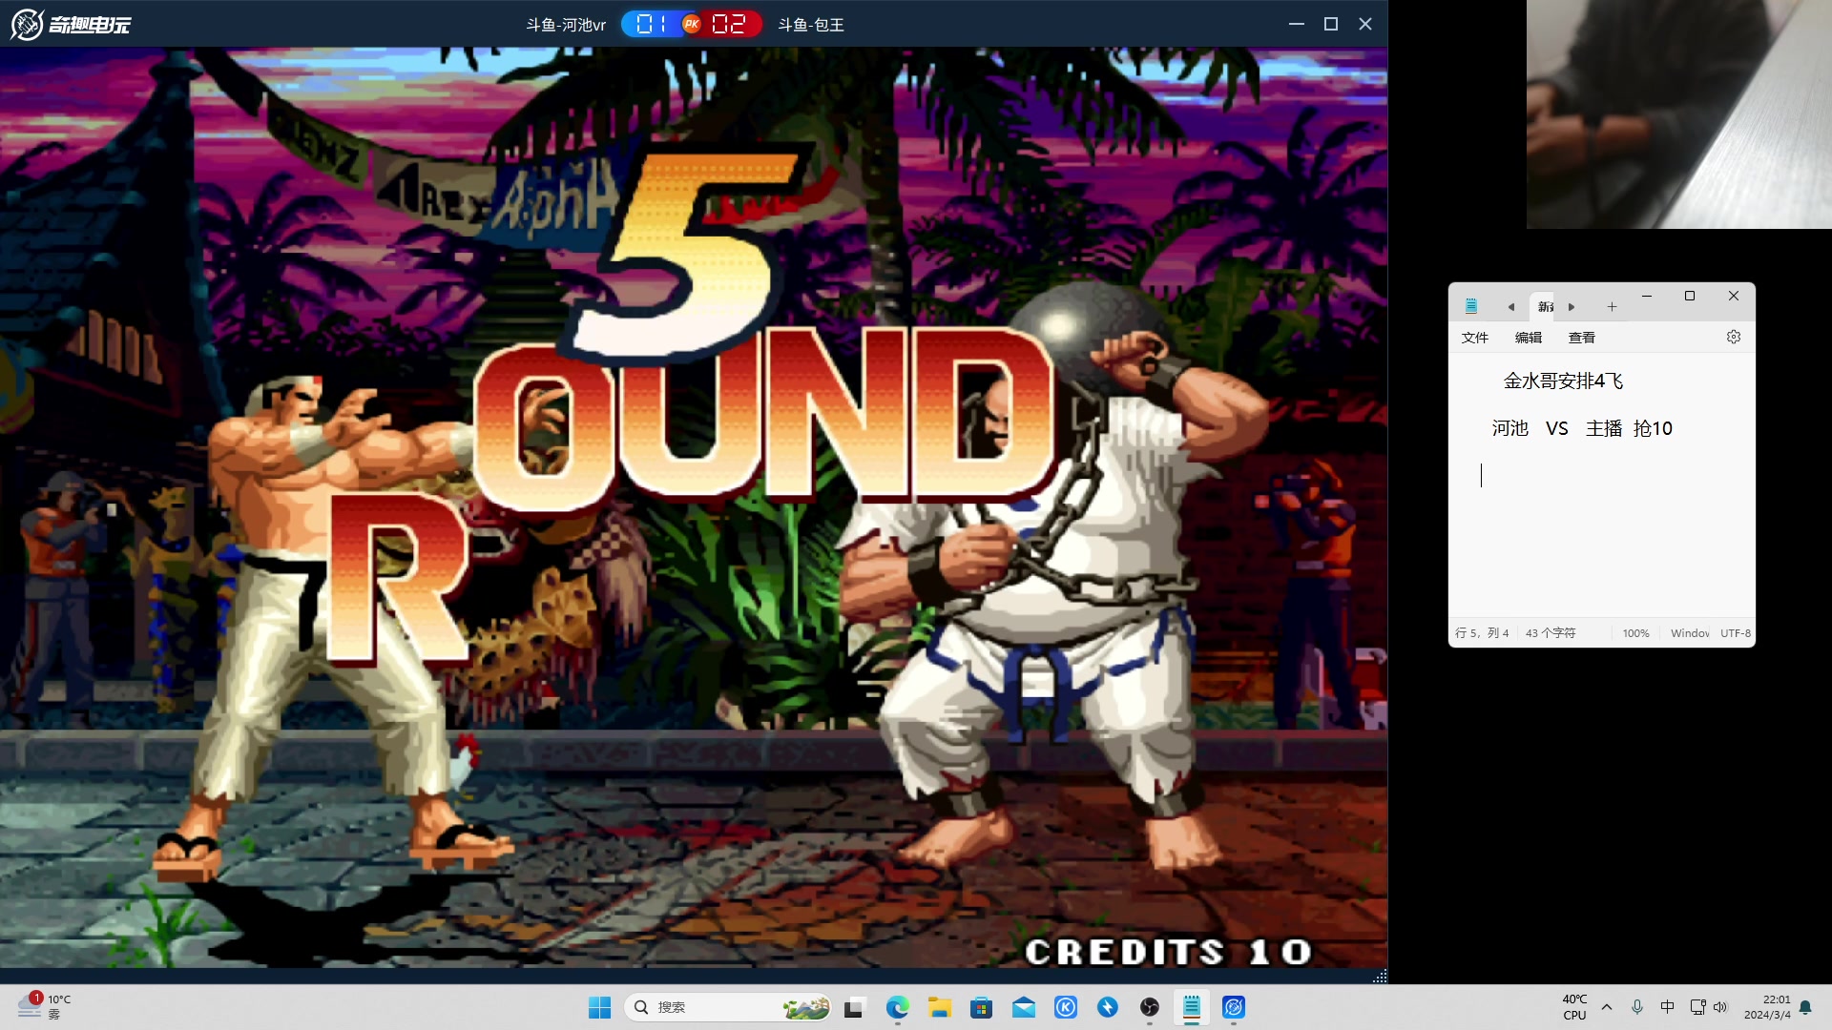The width and height of the screenshot is (1832, 1030).
Task: Expand the hidden system tray icons chevron
Action: 1607,1007
